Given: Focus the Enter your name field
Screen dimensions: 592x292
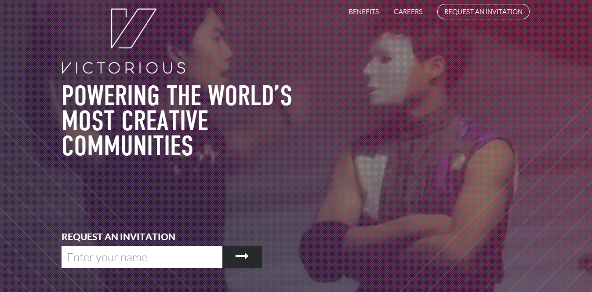Looking at the screenshot, I should pos(142,257).
